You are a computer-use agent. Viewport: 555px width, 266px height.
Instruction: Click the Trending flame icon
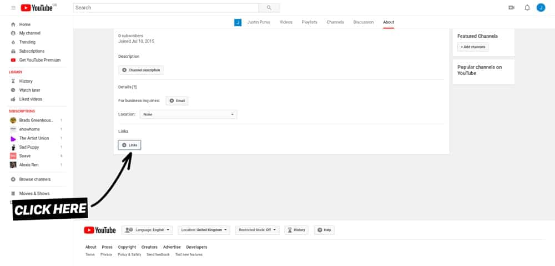(x=13, y=42)
